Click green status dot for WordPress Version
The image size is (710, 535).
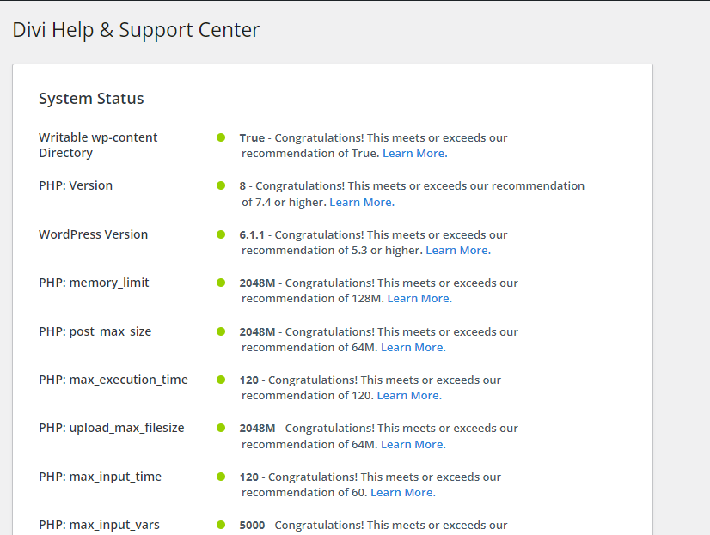pos(221,234)
